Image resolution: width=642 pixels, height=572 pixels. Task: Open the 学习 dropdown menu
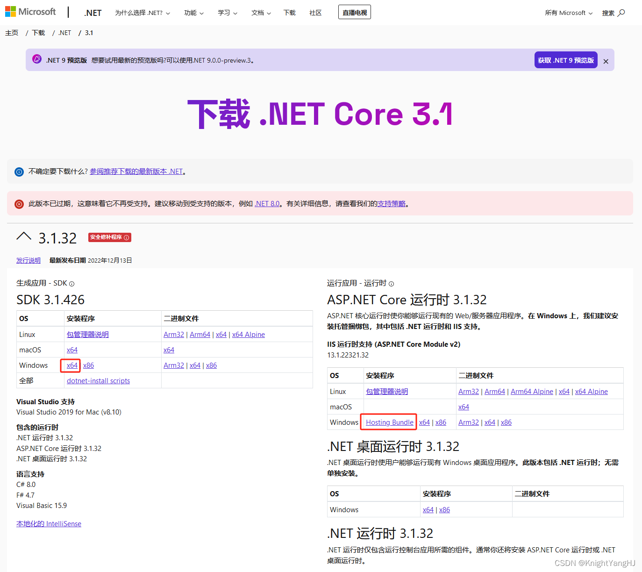(x=228, y=13)
